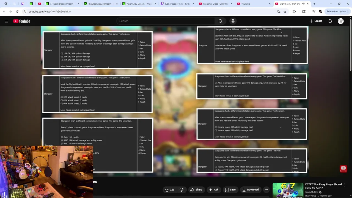Screen dimensions: 352x198
Task: Select the first pinned Kick tab
Action: (x=31, y=4)
